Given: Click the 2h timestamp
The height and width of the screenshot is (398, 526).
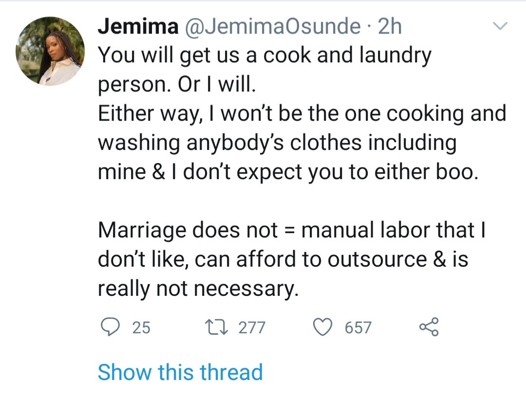Looking at the screenshot, I should (390, 26).
